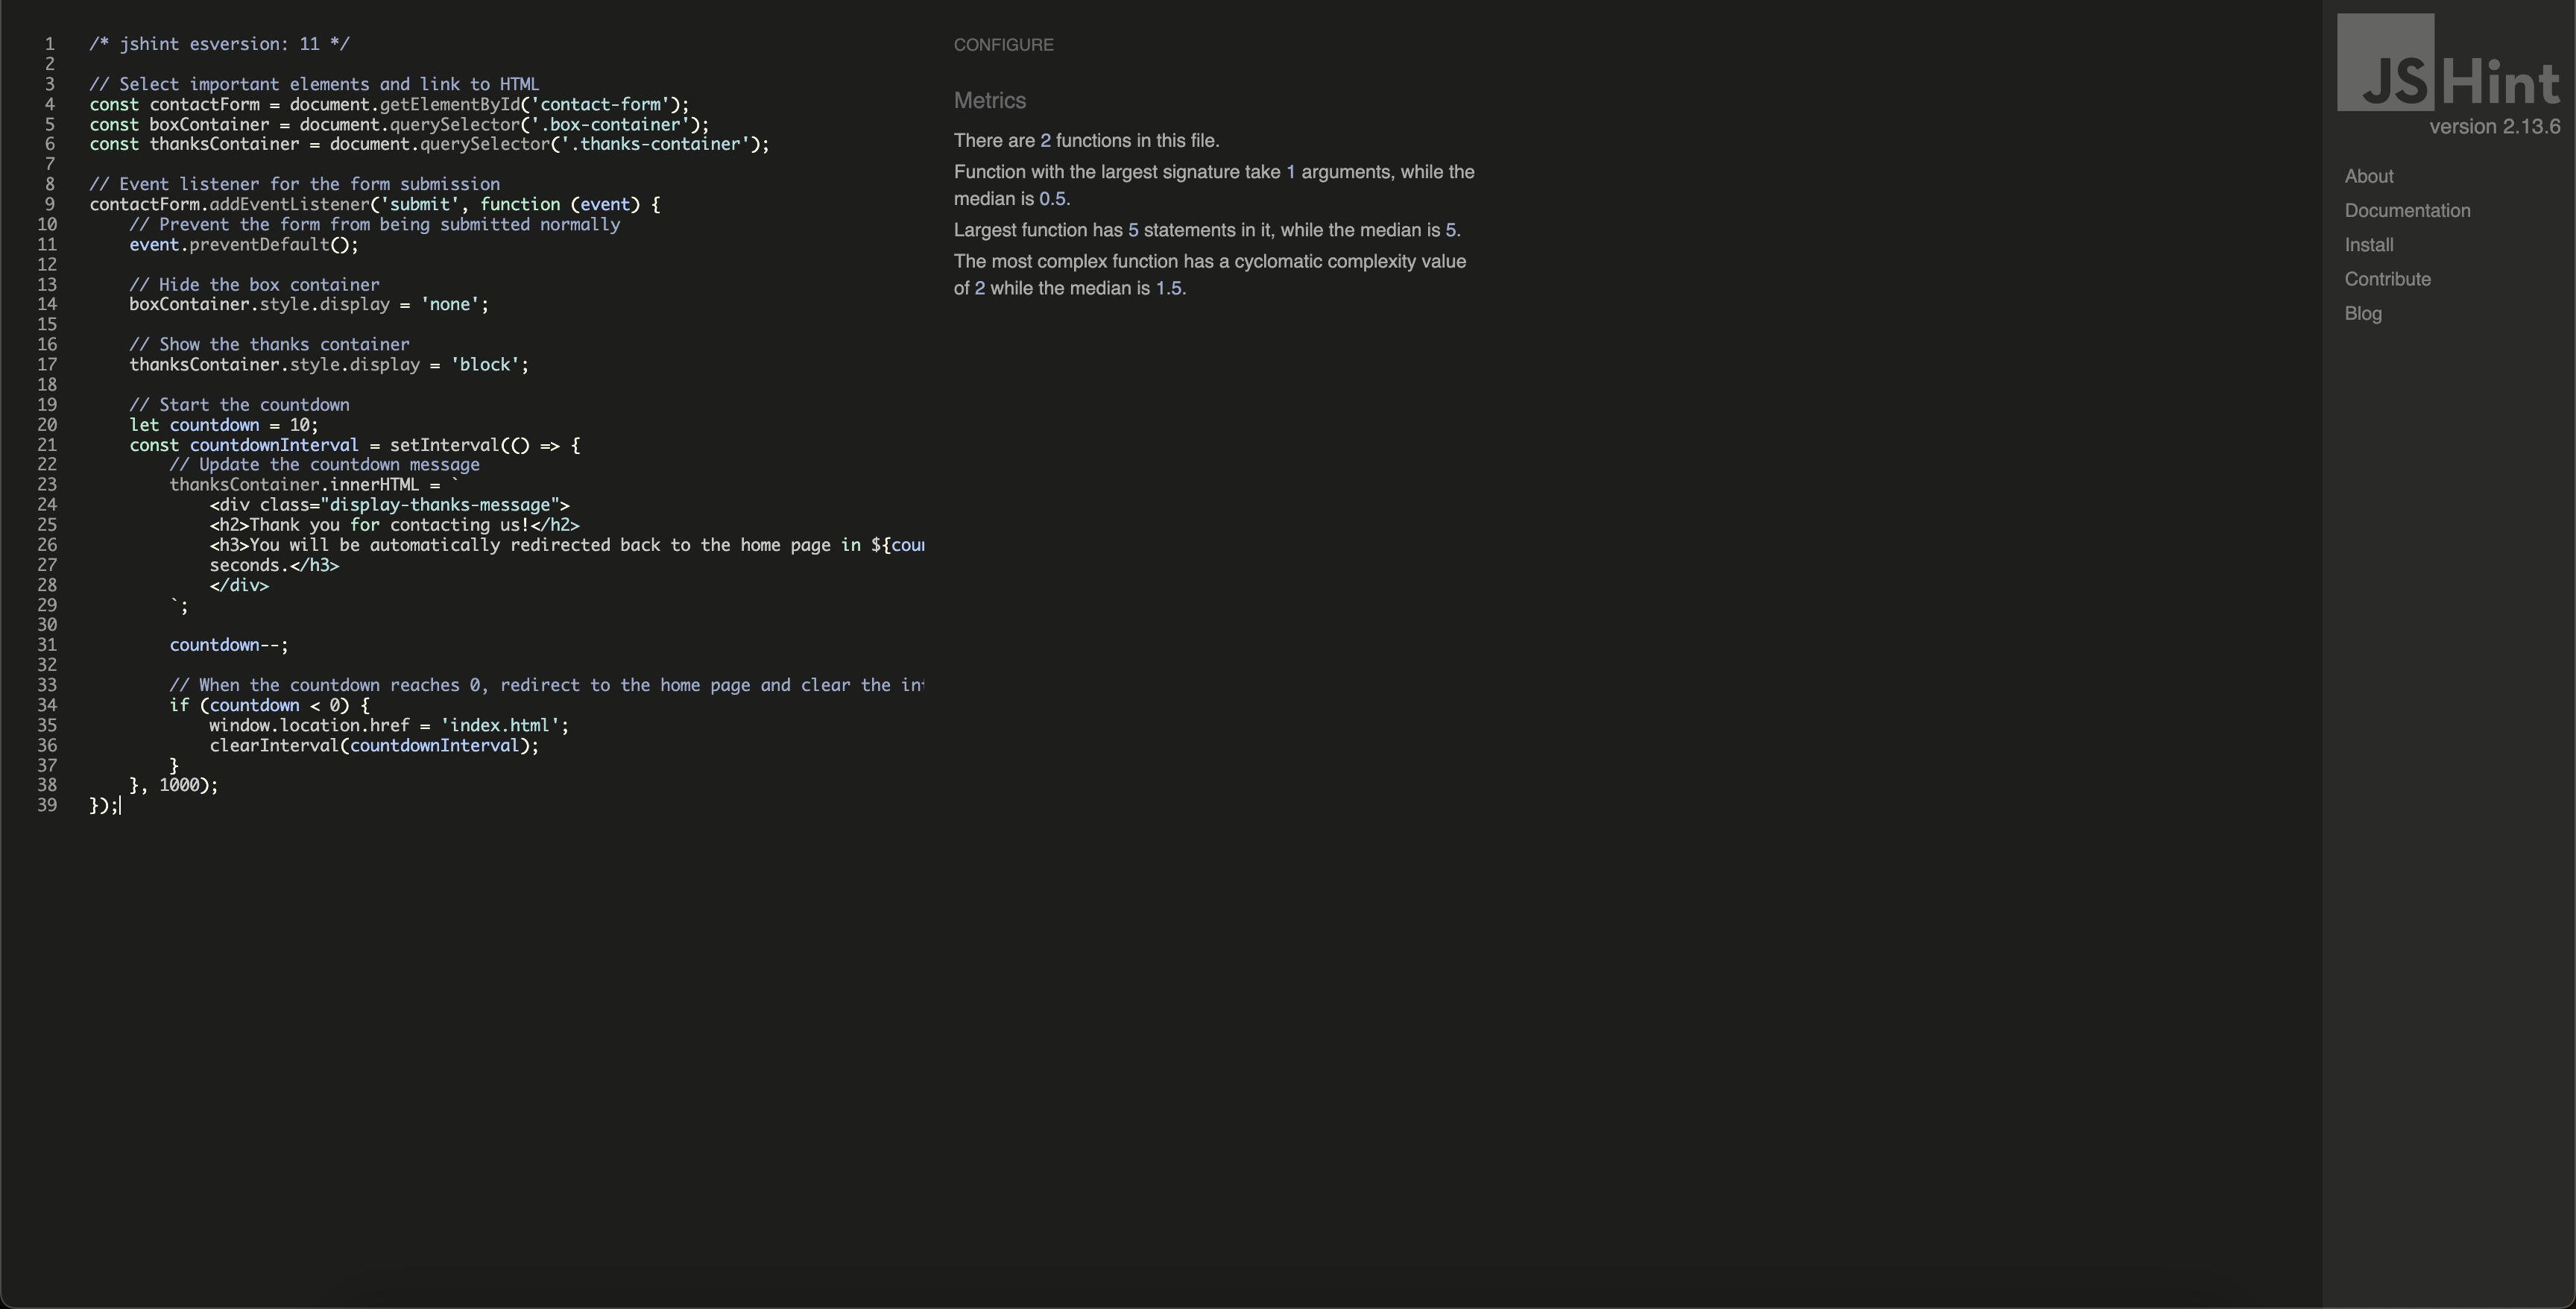The image size is (2576, 1309).
Task: Click the 'let countdown = 10;' line
Action: pos(224,425)
